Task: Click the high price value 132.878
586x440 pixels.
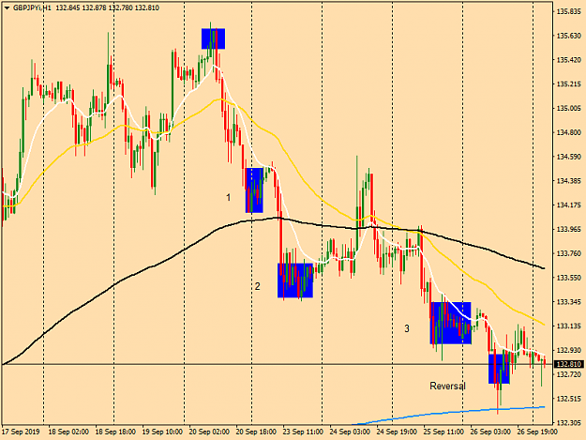Action: 94,8
